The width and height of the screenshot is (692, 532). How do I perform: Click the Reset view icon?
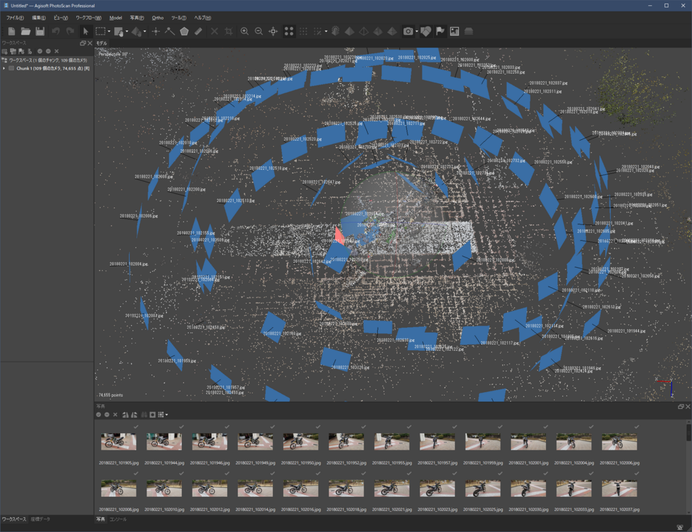click(x=274, y=31)
